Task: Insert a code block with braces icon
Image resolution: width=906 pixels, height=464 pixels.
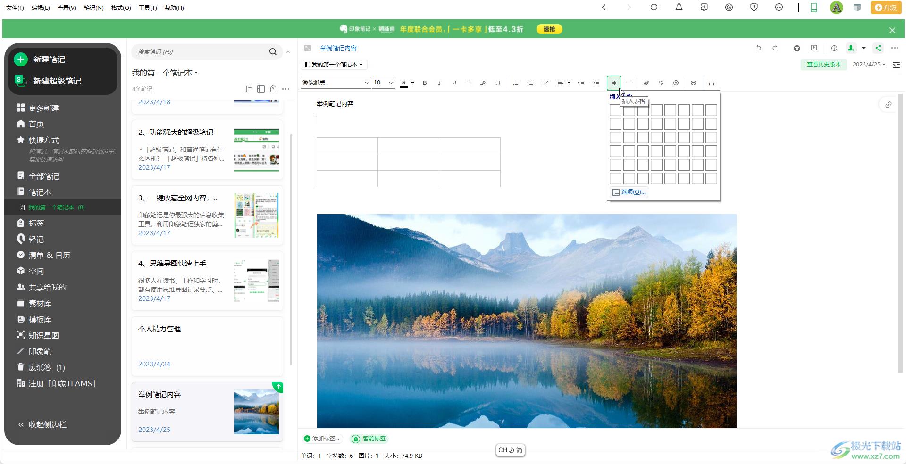Action: pos(498,83)
